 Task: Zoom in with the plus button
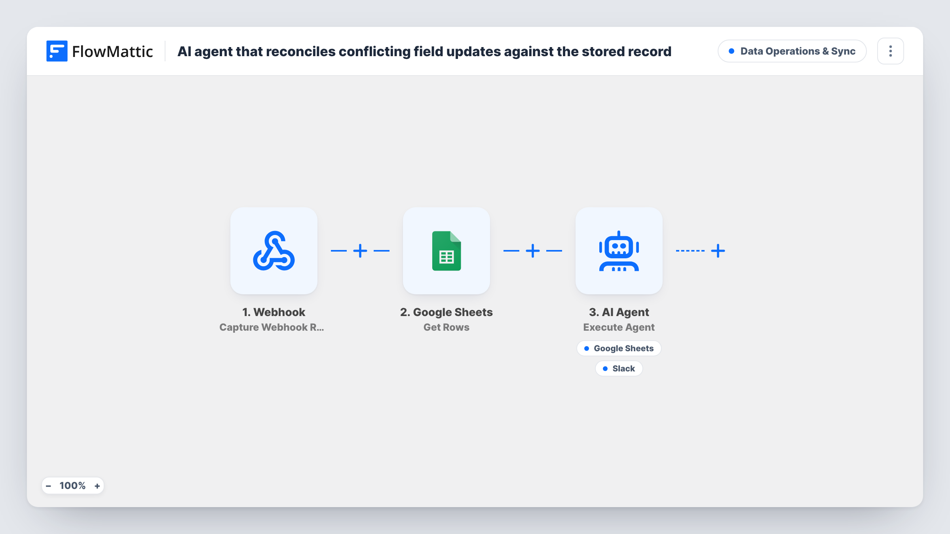pos(97,486)
